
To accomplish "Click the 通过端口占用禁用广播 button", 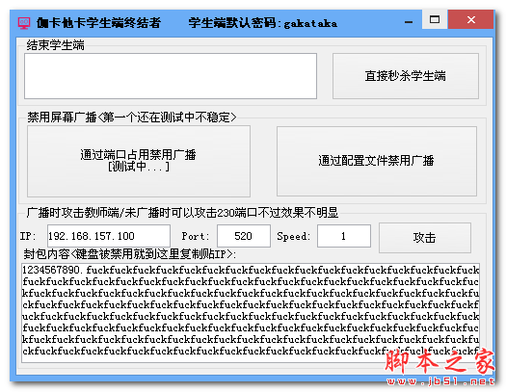I will pos(139,161).
